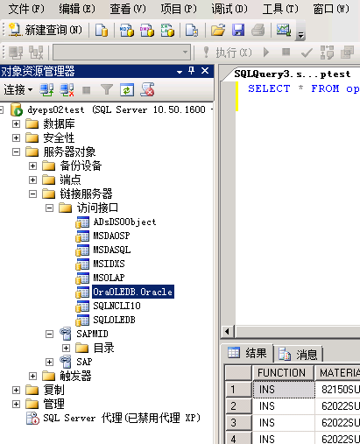Open the toolbar options overflow arrow

click(300, 35)
